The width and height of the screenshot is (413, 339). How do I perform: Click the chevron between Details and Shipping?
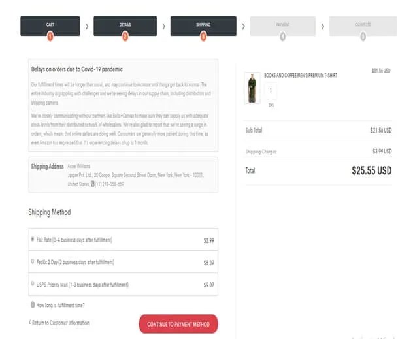[x=164, y=26]
